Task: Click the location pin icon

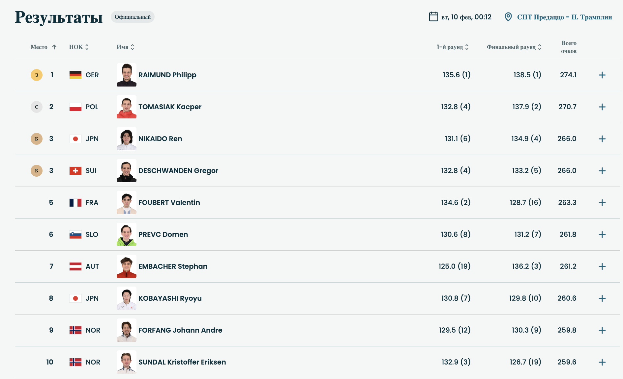Action: [508, 17]
